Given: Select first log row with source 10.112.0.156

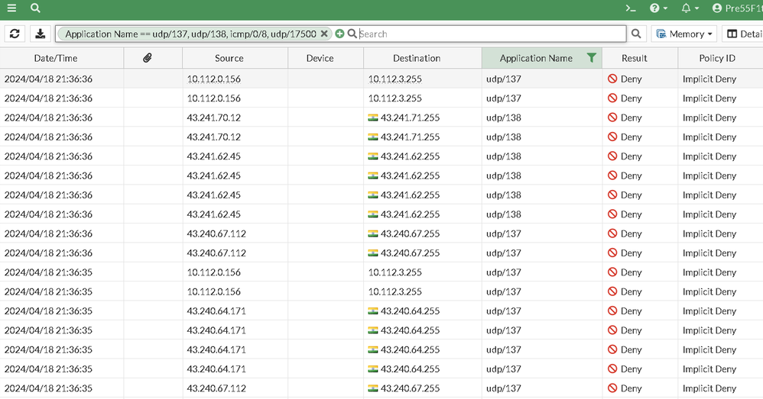Looking at the screenshot, I should (x=213, y=79).
